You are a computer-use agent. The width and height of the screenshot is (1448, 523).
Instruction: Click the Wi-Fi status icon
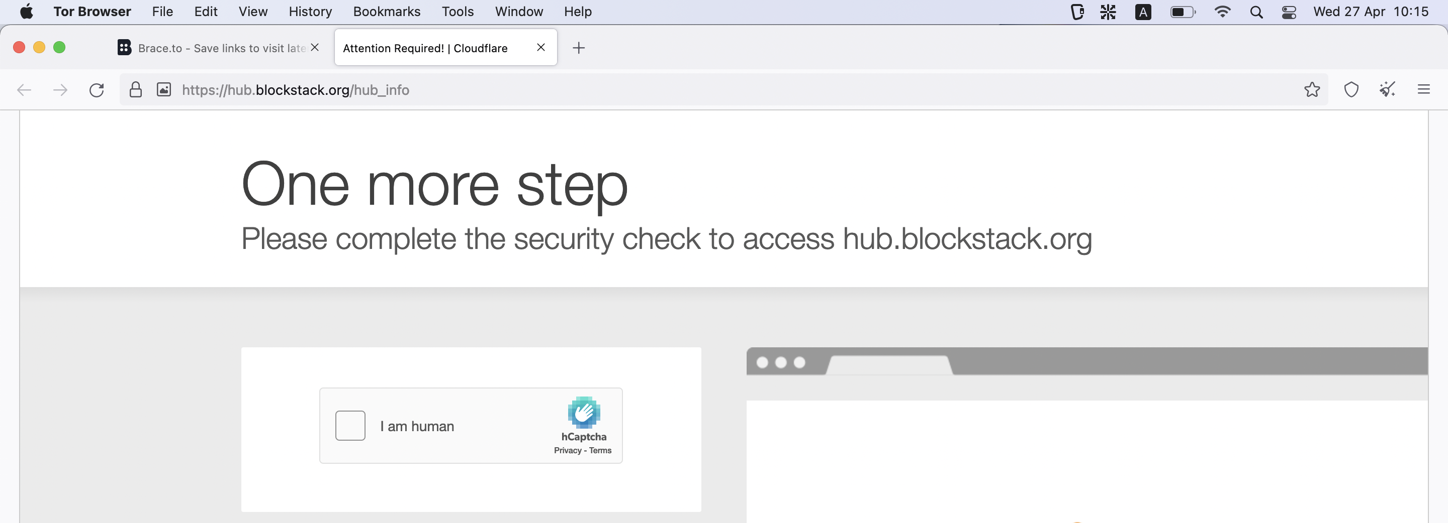click(x=1222, y=12)
